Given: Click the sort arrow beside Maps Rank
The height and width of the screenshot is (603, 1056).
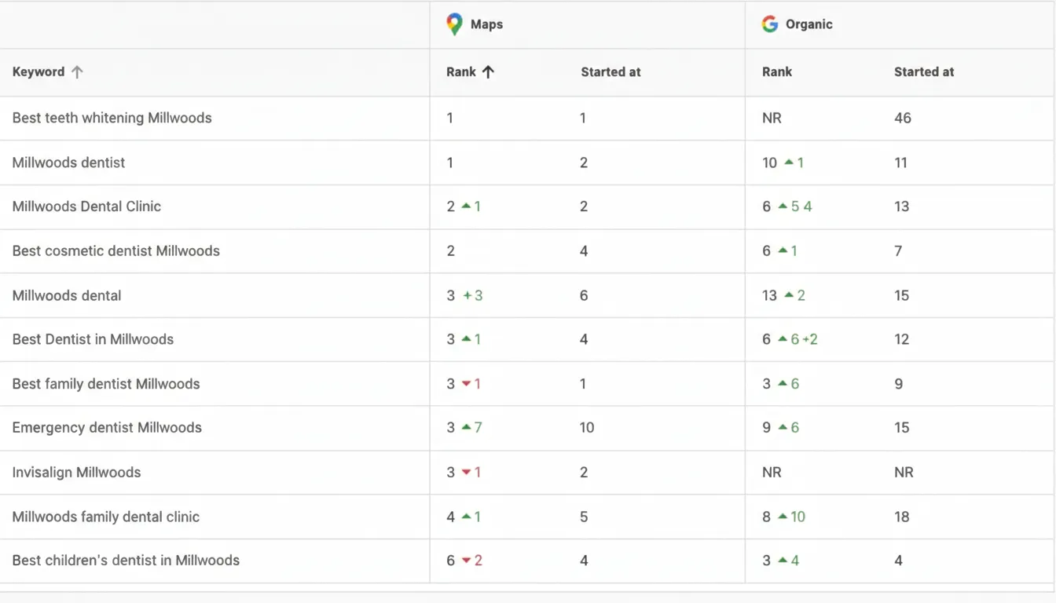Looking at the screenshot, I should (488, 72).
